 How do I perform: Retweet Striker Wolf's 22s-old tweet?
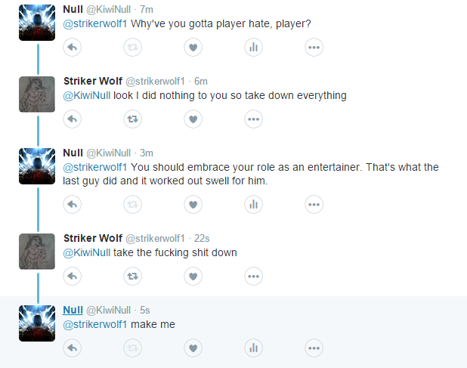tap(132, 277)
